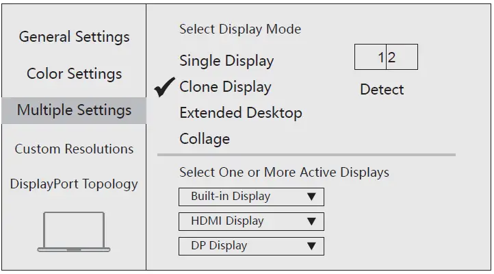
Task: Expand the DP Display dropdown arrow
Action: pyautogui.click(x=311, y=246)
